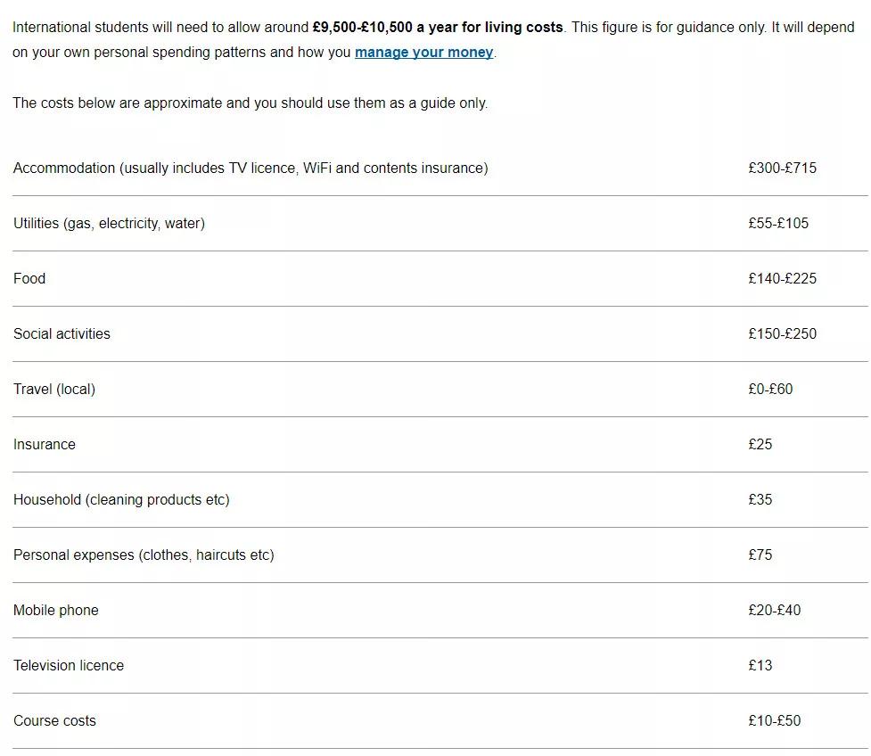This screenshot has height=756, width=871.
Task: Click the Insurance row label
Action: (45, 444)
